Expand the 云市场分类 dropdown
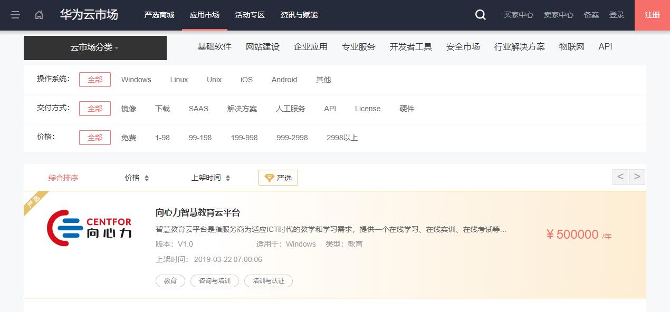Screen dimensions: 670x312 pyautogui.click(x=95, y=47)
